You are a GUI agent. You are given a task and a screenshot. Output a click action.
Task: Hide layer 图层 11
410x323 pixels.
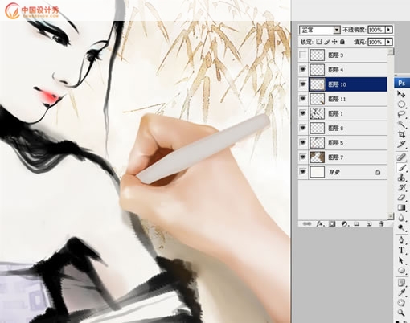(x=303, y=99)
